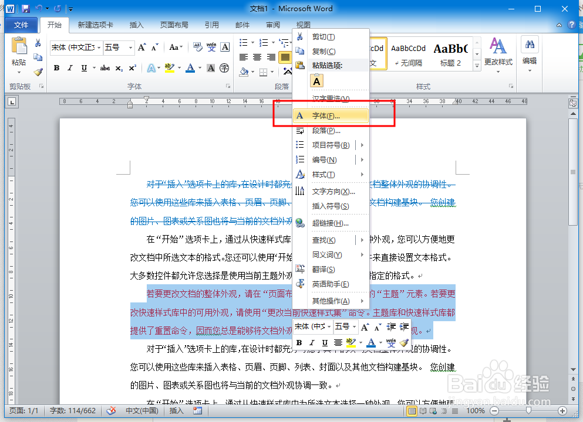583x422 pixels.
Task: Open the font color dropdown arrow
Action: pyautogui.click(x=199, y=69)
